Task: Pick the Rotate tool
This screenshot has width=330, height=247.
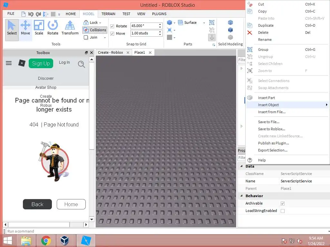Action: click(x=53, y=28)
